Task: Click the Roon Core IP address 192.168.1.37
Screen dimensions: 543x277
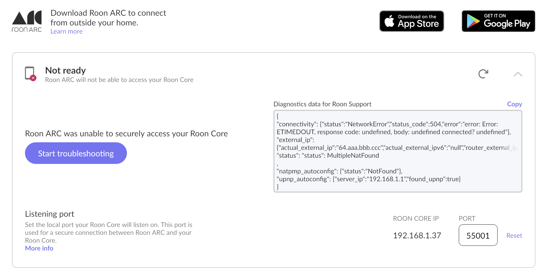Action: [417, 236]
